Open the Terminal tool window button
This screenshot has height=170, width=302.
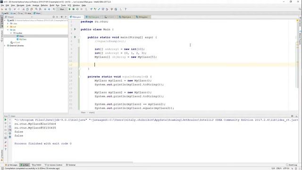71,165
